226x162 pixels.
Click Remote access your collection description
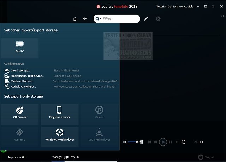(x=85, y=87)
